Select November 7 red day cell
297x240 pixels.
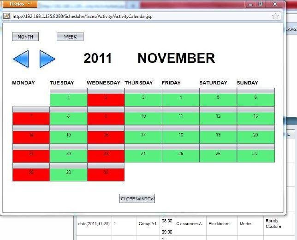click(x=31, y=116)
